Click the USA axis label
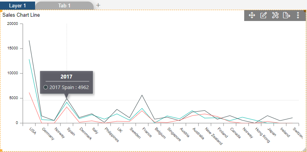Viewport: 307px width, 152px height. tap(33, 131)
